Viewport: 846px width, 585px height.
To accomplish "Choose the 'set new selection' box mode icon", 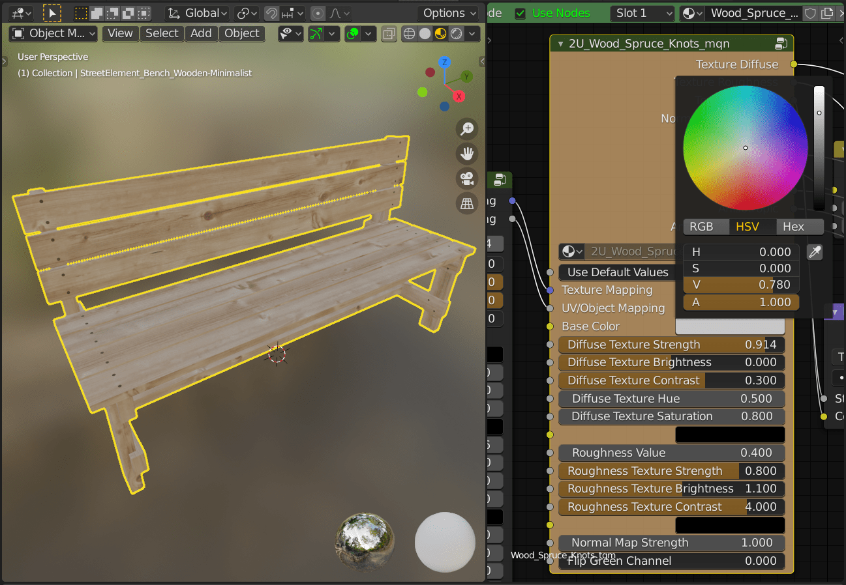I will [81, 13].
